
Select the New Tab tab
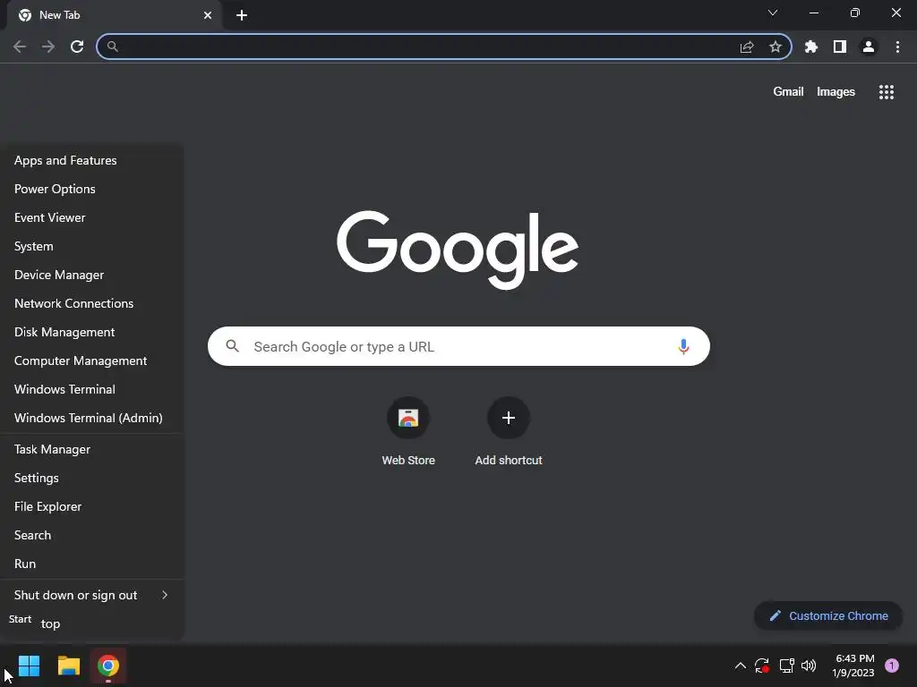coord(114,15)
